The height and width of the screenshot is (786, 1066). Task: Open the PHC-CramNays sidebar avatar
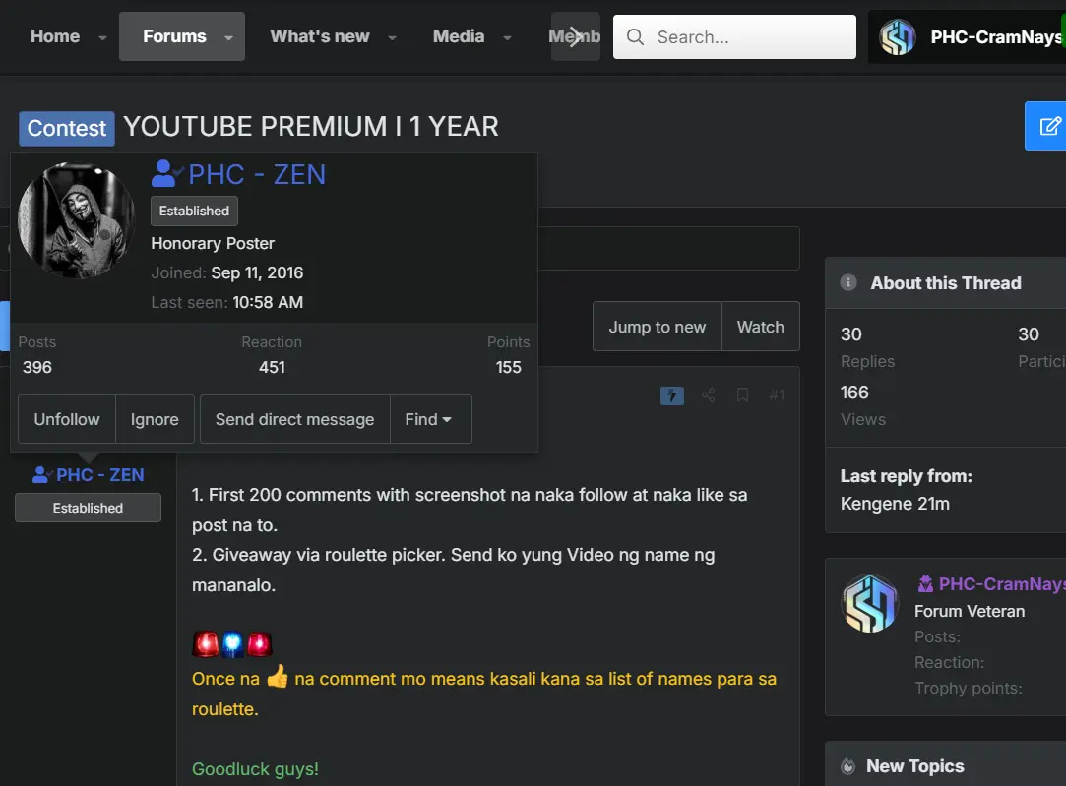[x=870, y=603]
